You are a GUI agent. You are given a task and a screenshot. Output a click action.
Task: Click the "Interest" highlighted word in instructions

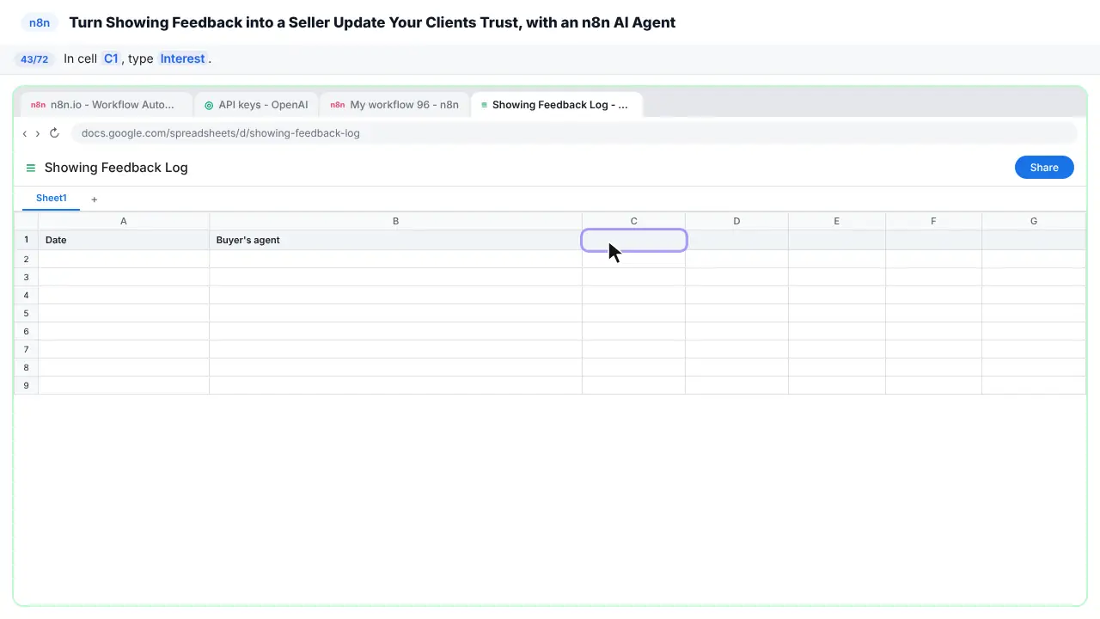point(182,58)
